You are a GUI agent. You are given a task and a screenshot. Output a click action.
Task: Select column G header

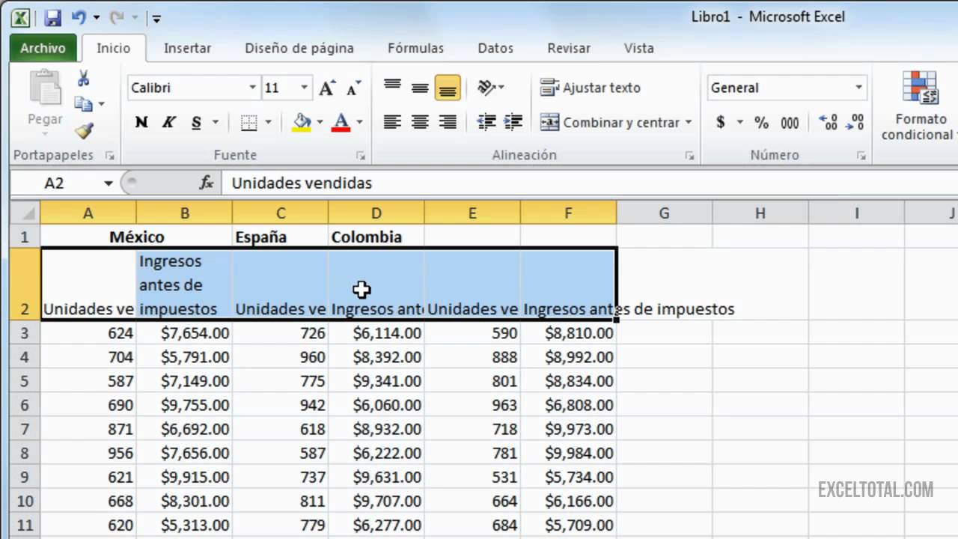[x=664, y=213]
